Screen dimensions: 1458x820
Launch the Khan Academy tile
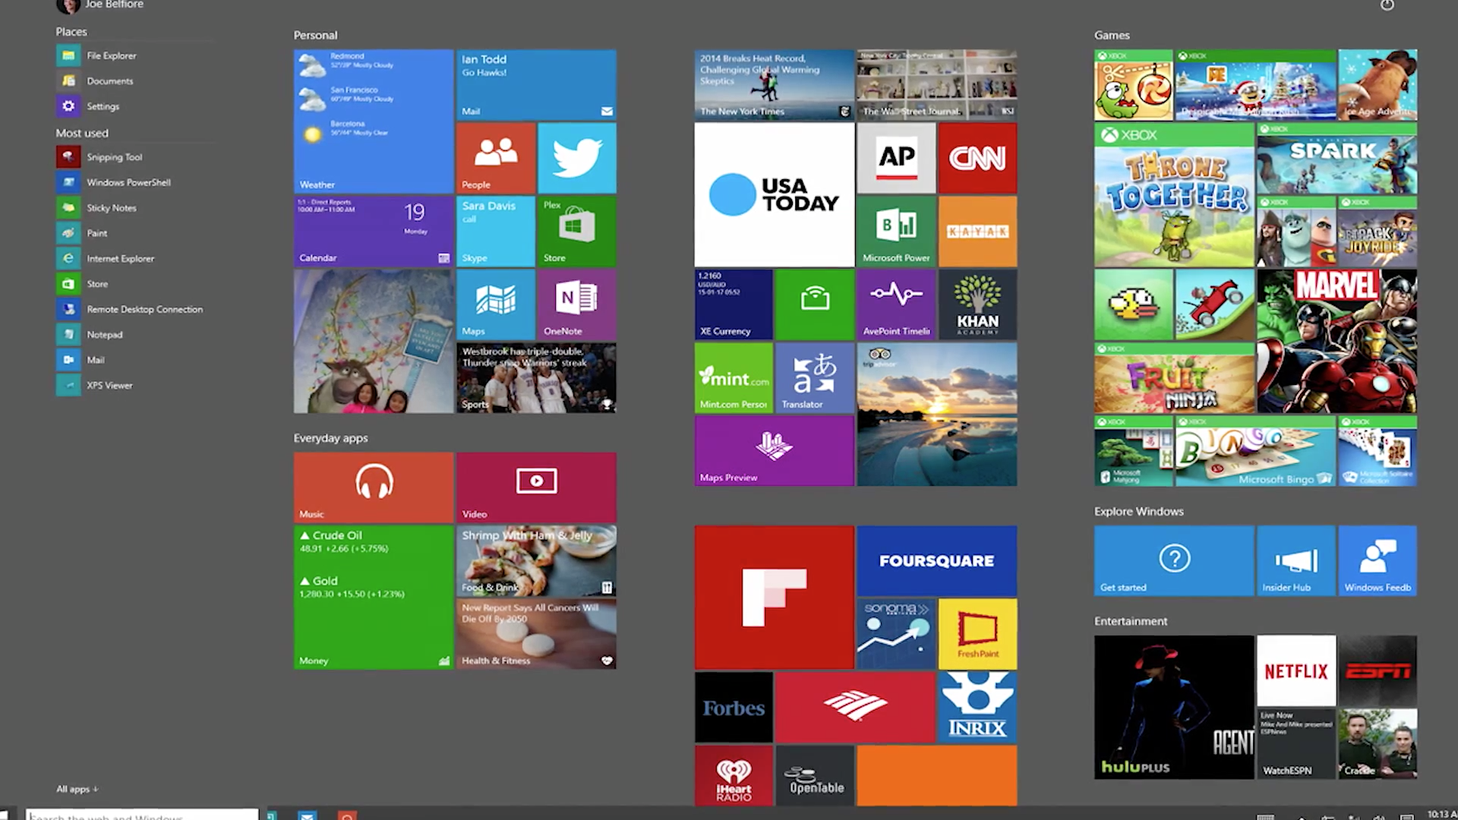click(977, 304)
